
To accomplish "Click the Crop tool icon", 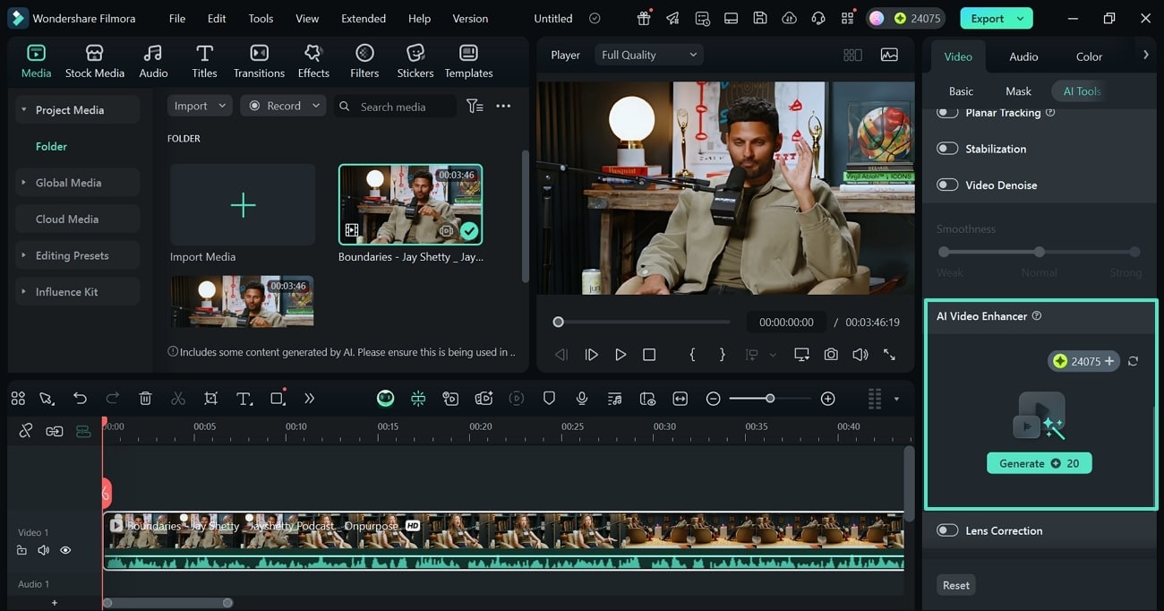I will [210, 399].
